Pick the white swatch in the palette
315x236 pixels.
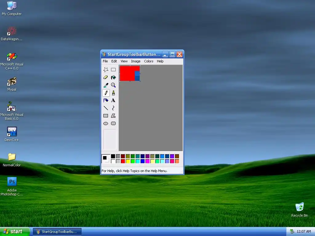(x=113, y=161)
